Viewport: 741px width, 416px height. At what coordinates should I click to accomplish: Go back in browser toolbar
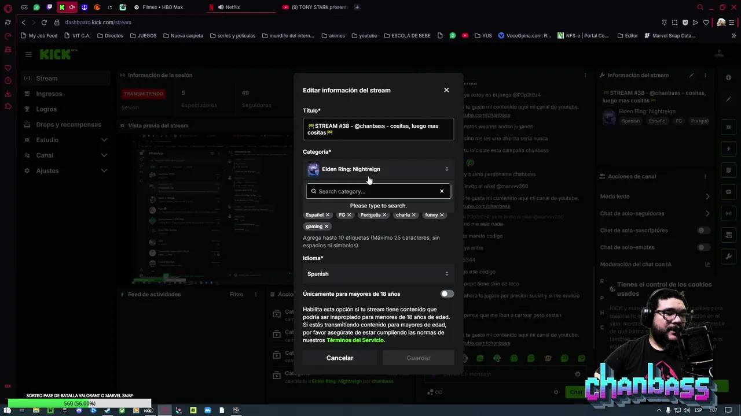click(23, 22)
